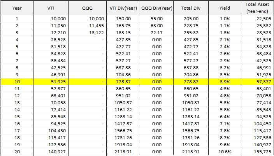Click 522.41 in the VTI Div column

123,54
